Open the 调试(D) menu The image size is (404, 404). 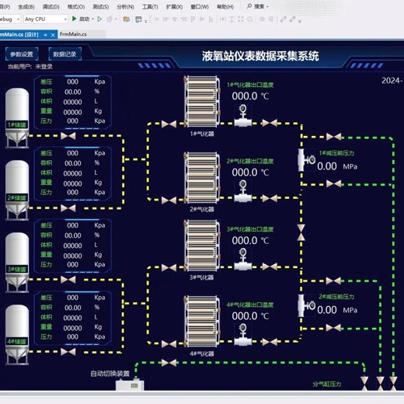(x=50, y=7)
